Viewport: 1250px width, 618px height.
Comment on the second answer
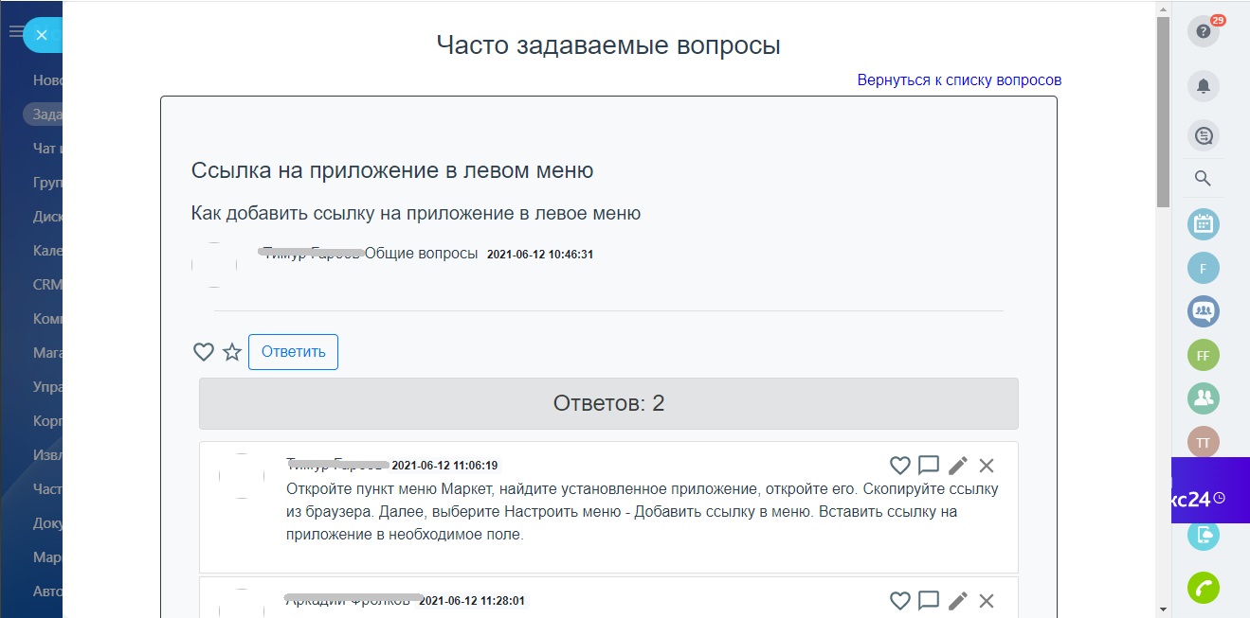pos(929,600)
